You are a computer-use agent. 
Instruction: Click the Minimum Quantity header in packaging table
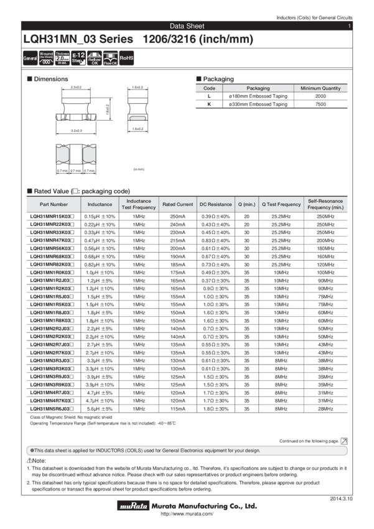[x=321, y=88]
